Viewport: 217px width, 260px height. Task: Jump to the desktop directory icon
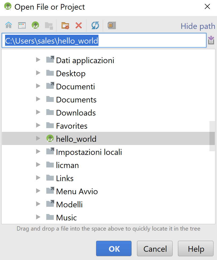coord(22,25)
